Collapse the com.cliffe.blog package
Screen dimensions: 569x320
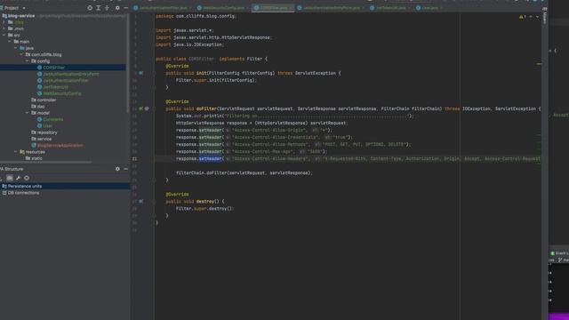[21, 54]
